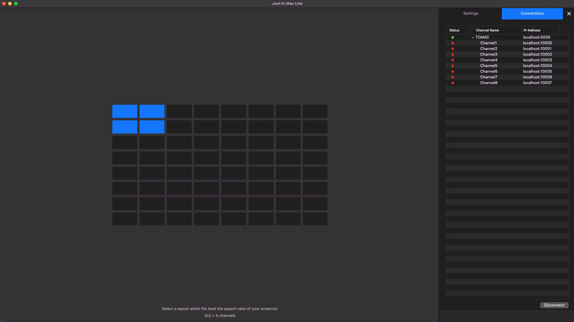This screenshot has width=574, height=322.
Task: Choose the 3x3 layout grid cell
Action: pyautogui.click(x=179, y=142)
